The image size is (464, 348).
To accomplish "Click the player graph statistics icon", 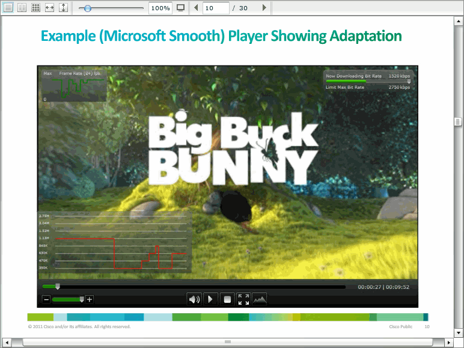I will pyautogui.click(x=260, y=299).
